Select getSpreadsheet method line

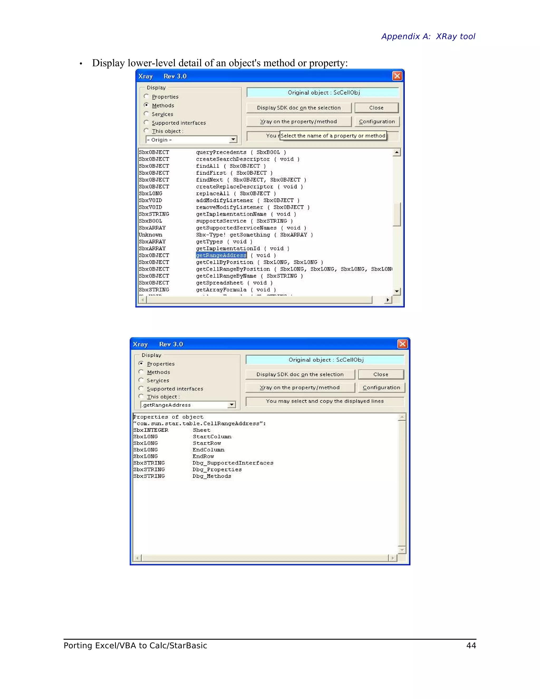coord(206,283)
